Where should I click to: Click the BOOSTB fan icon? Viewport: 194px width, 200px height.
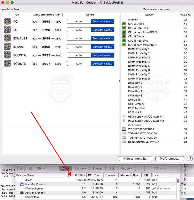7,63
